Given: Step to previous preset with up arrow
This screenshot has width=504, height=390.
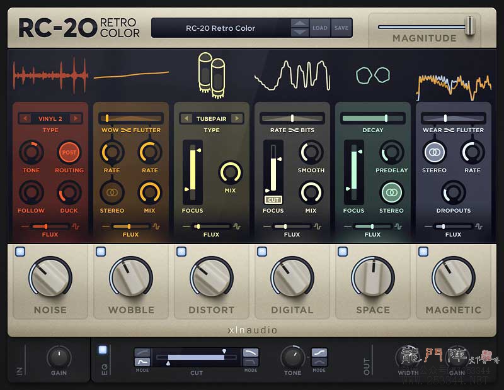Looking at the screenshot, I should (x=300, y=23).
